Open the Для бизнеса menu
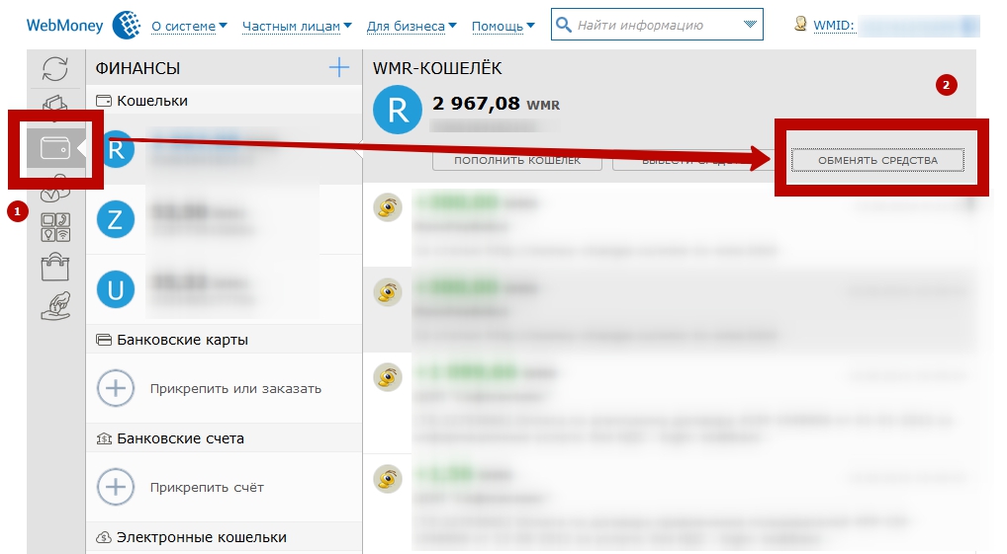Viewport: 1007px width, 554px height. (x=412, y=27)
